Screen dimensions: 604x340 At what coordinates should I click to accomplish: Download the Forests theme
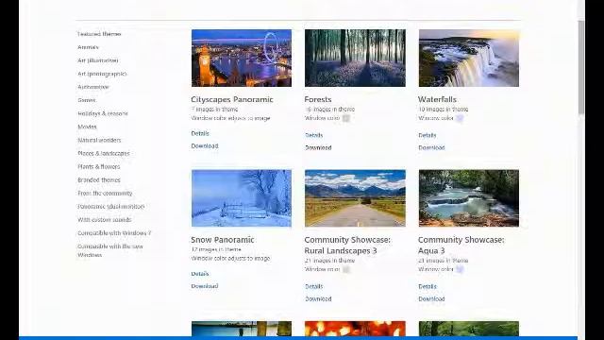click(x=318, y=147)
